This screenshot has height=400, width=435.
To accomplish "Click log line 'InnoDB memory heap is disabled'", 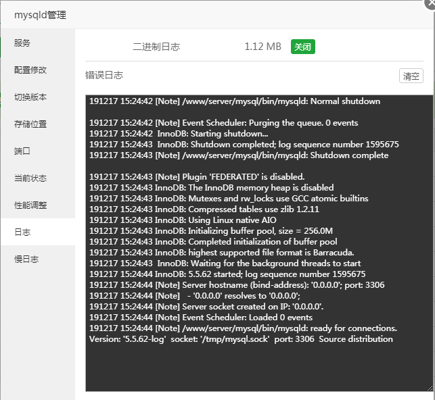I will tap(211, 188).
